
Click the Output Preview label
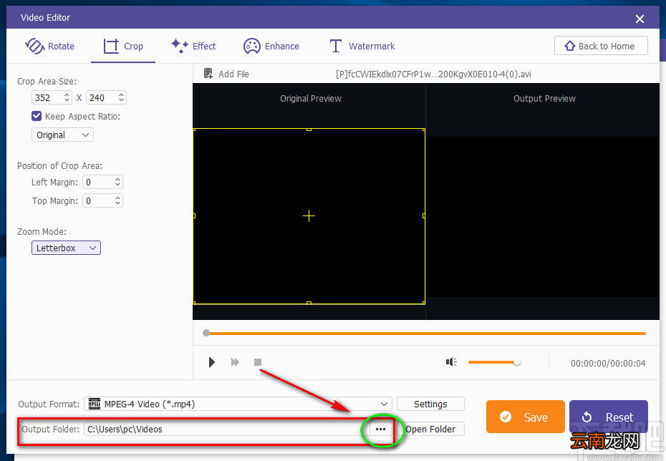(x=544, y=99)
